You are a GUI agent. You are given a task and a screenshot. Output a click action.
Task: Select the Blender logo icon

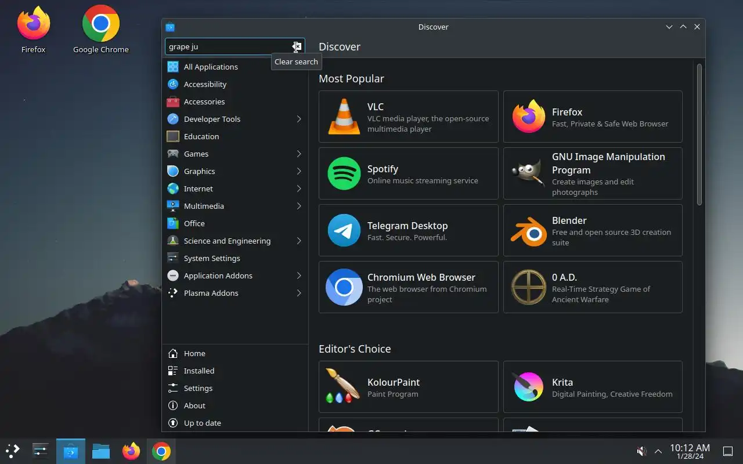[x=529, y=230]
